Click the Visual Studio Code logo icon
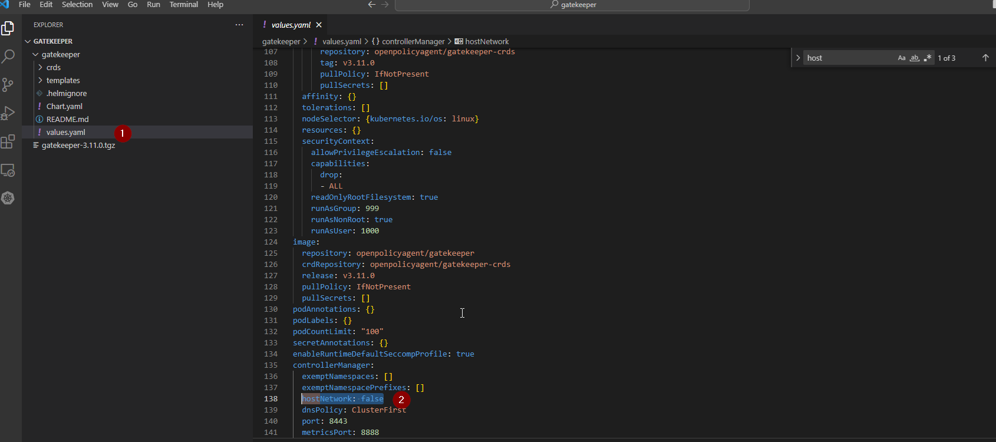This screenshot has width=996, height=442. point(5,4)
